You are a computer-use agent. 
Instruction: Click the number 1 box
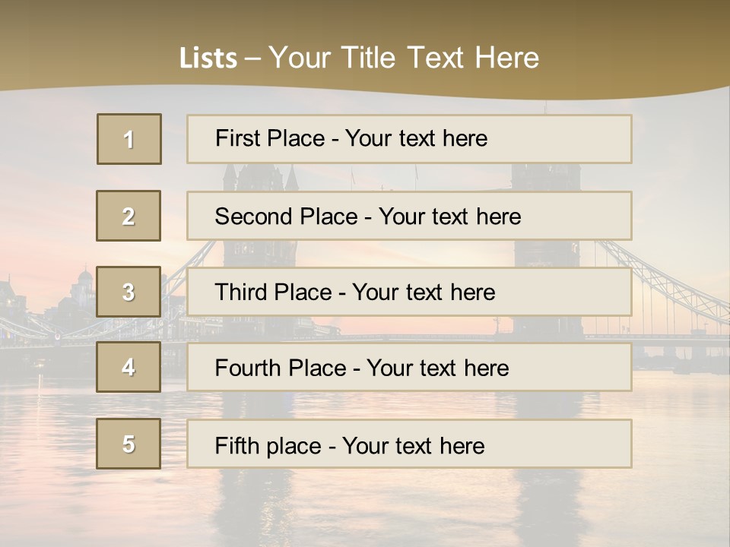click(x=129, y=139)
